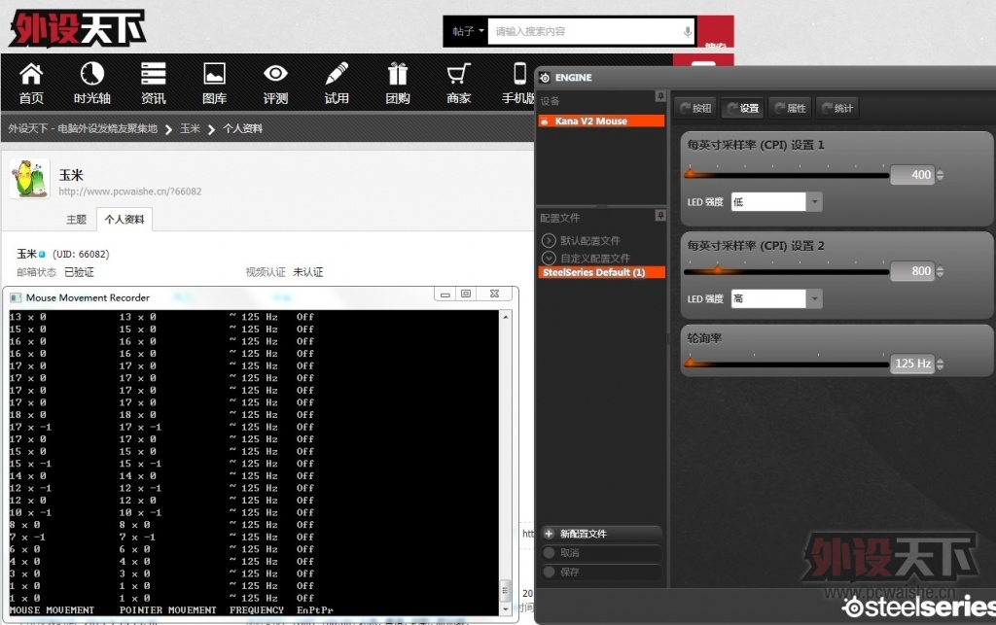Click the (UID: 66082) text
The height and width of the screenshot is (625, 996).
pyautogui.click(x=81, y=254)
